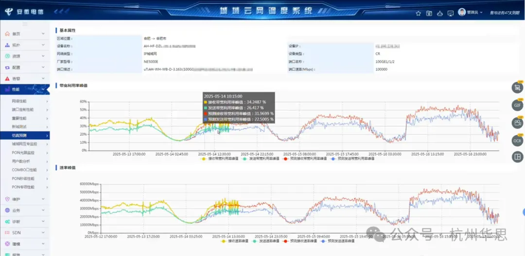Image resolution: width=525 pixels, height=256 pixels.
Task: Click the OCR text recognition button
Action: (x=517, y=140)
